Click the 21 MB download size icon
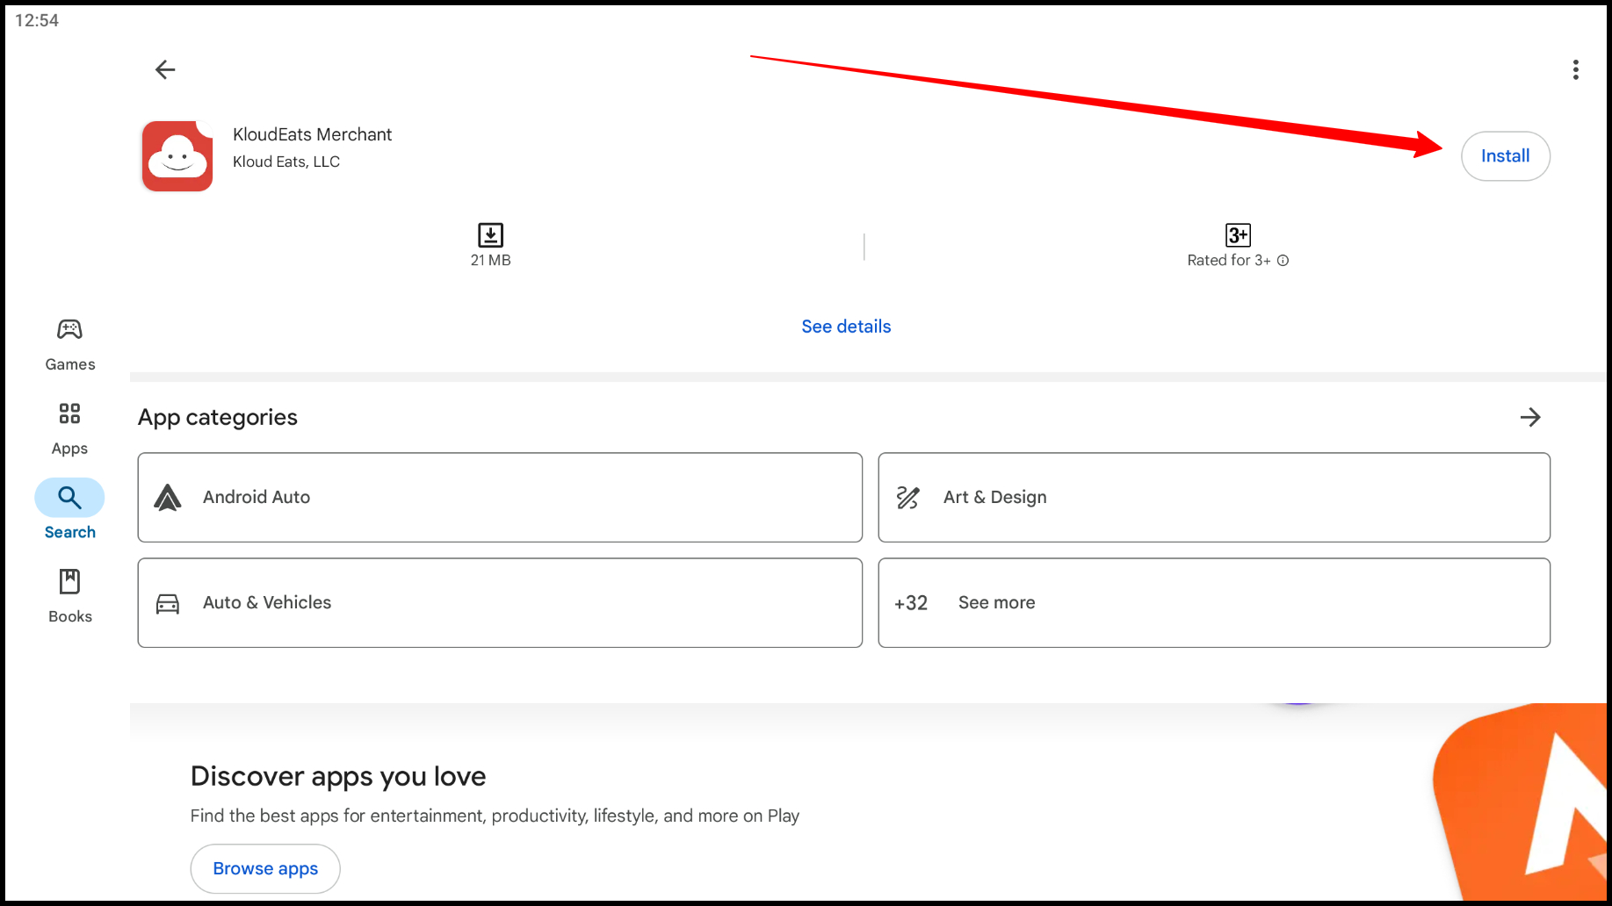The width and height of the screenshot is (1612, 906). tap(490, 234)
